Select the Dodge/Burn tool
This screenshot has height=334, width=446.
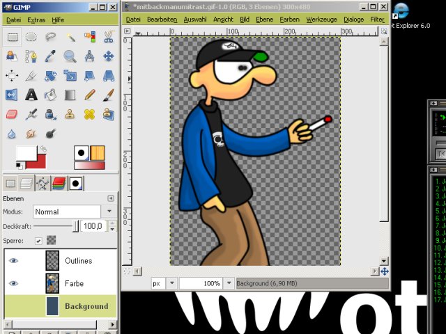(51, 134)
